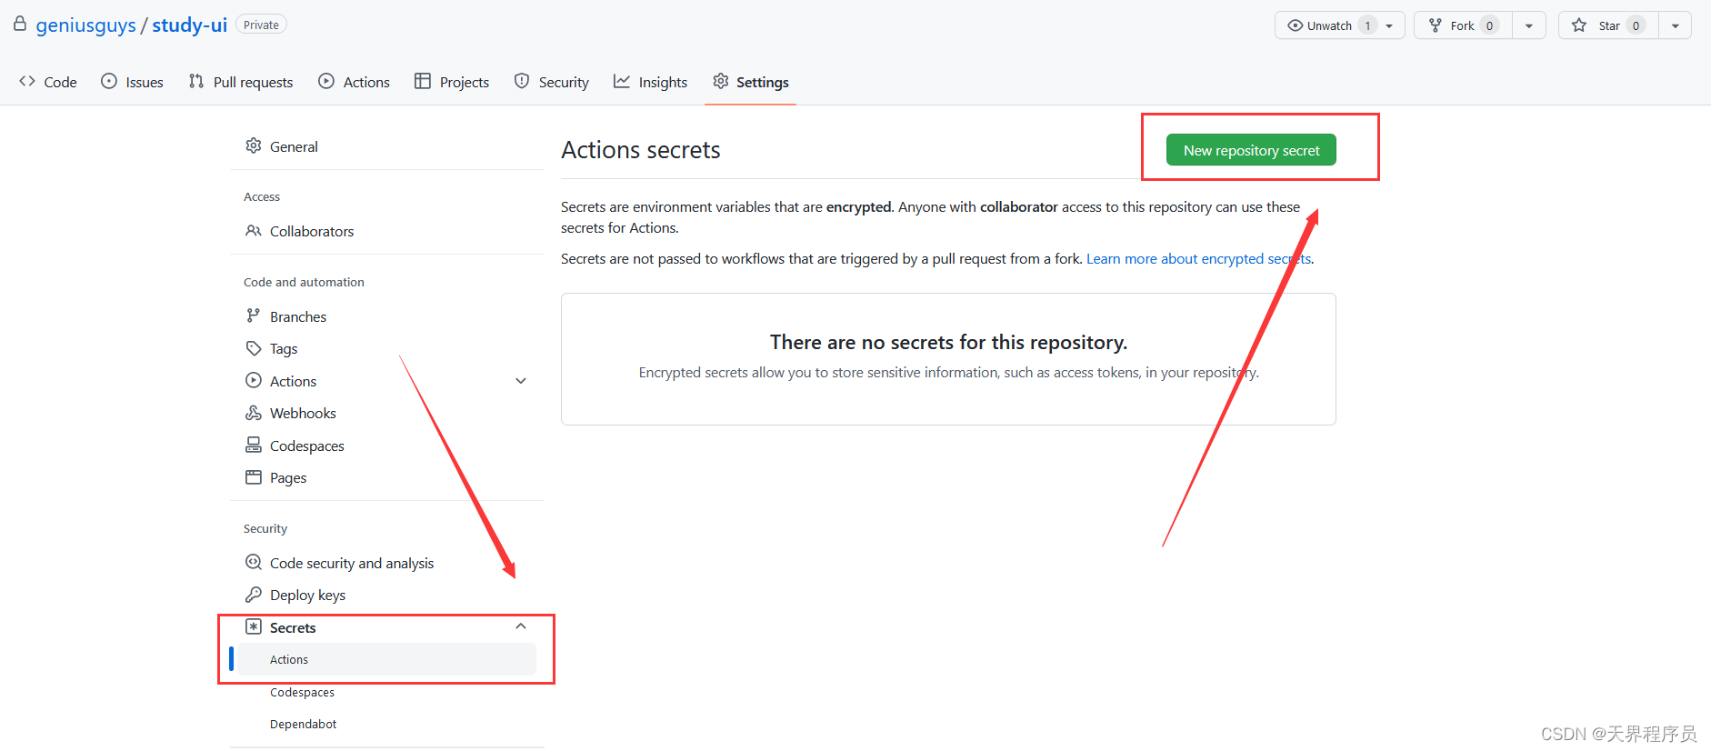
Task: Click the Settings gear icon in top nav
Action: coord(721,81)
